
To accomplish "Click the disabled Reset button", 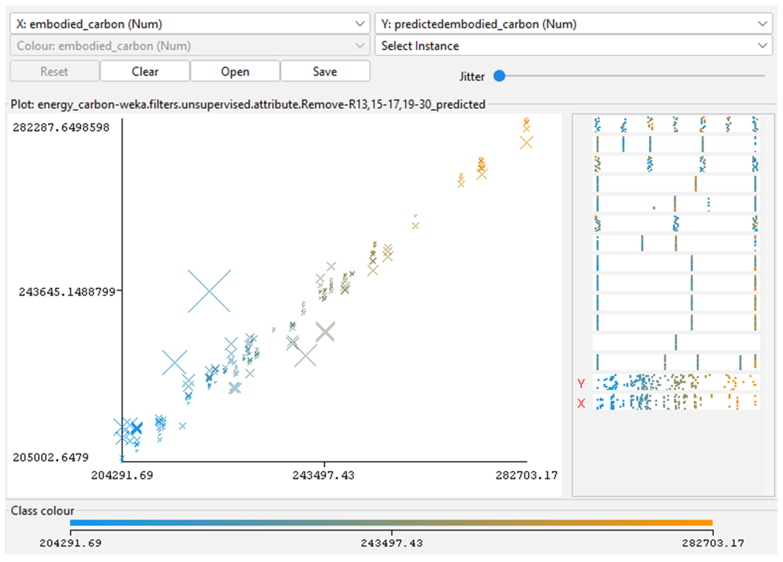I will point(54,72).
